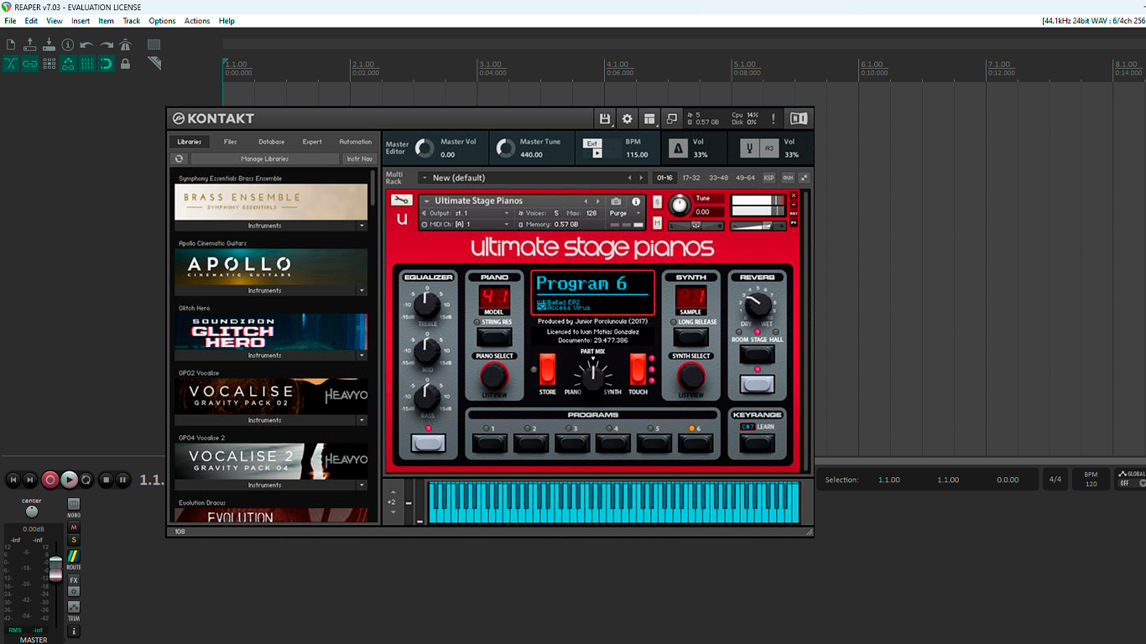The width and height of the screenshot is (1146, 644).
Task: Open master track ROUTE button
Action: coord(74,558)
